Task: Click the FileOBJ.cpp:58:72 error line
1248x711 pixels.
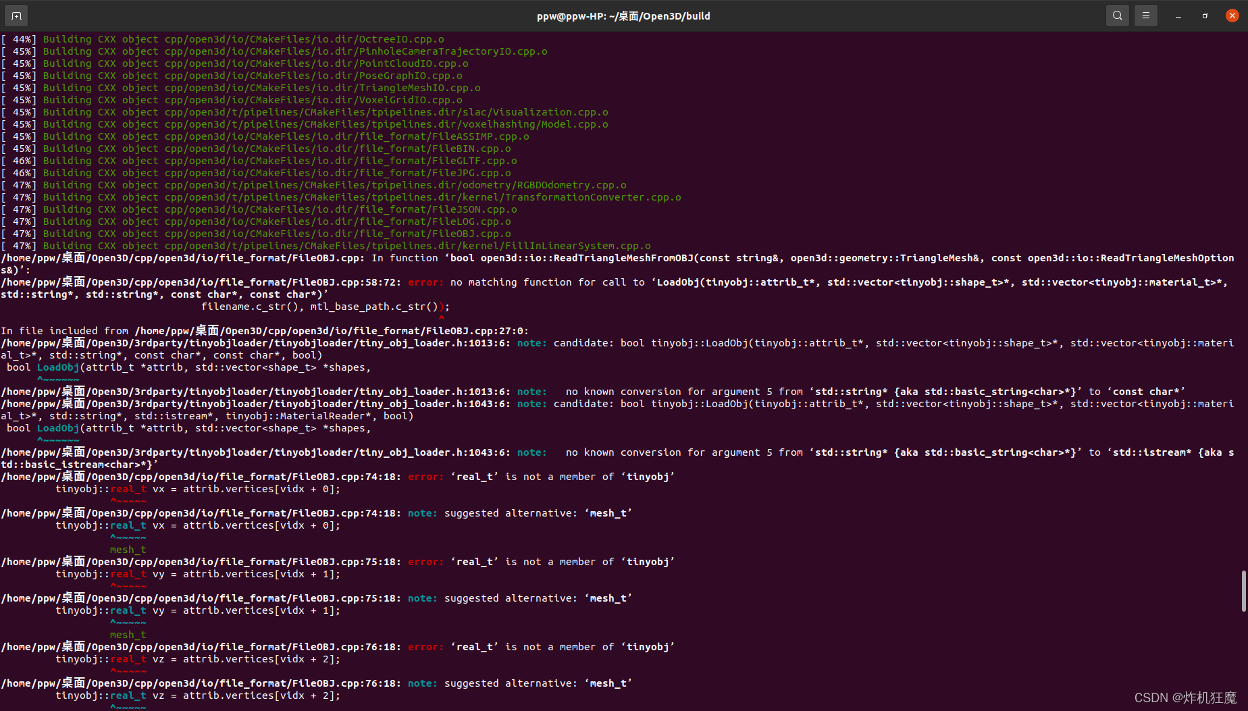Action: click(x=615, y=288)
